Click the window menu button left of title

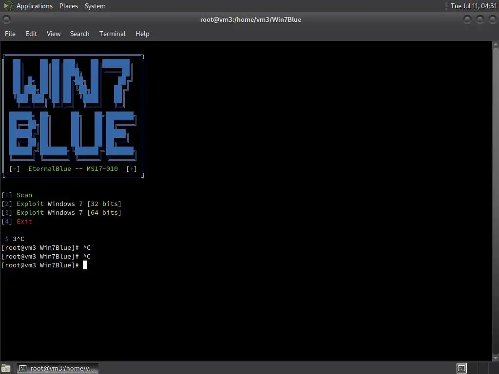click(6, 19)
